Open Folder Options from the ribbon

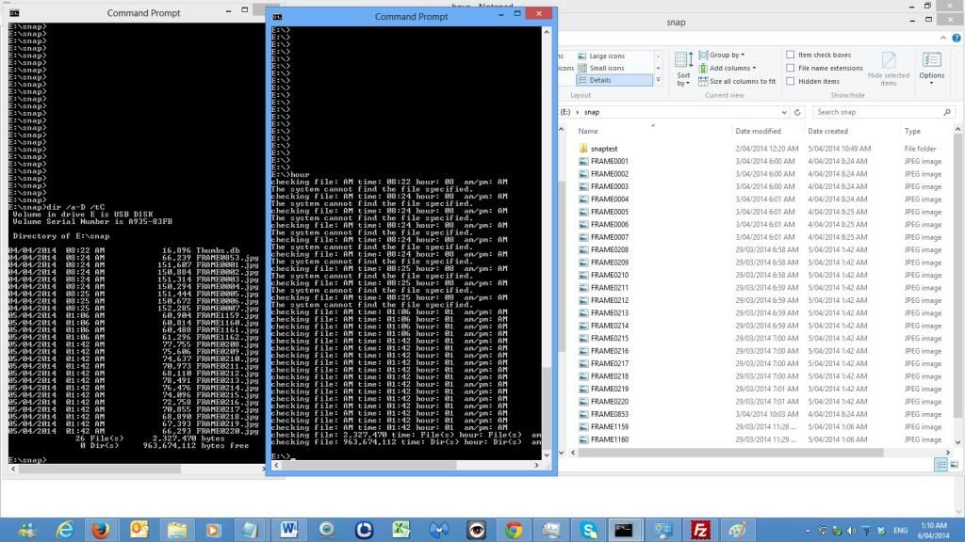(931, 66)
